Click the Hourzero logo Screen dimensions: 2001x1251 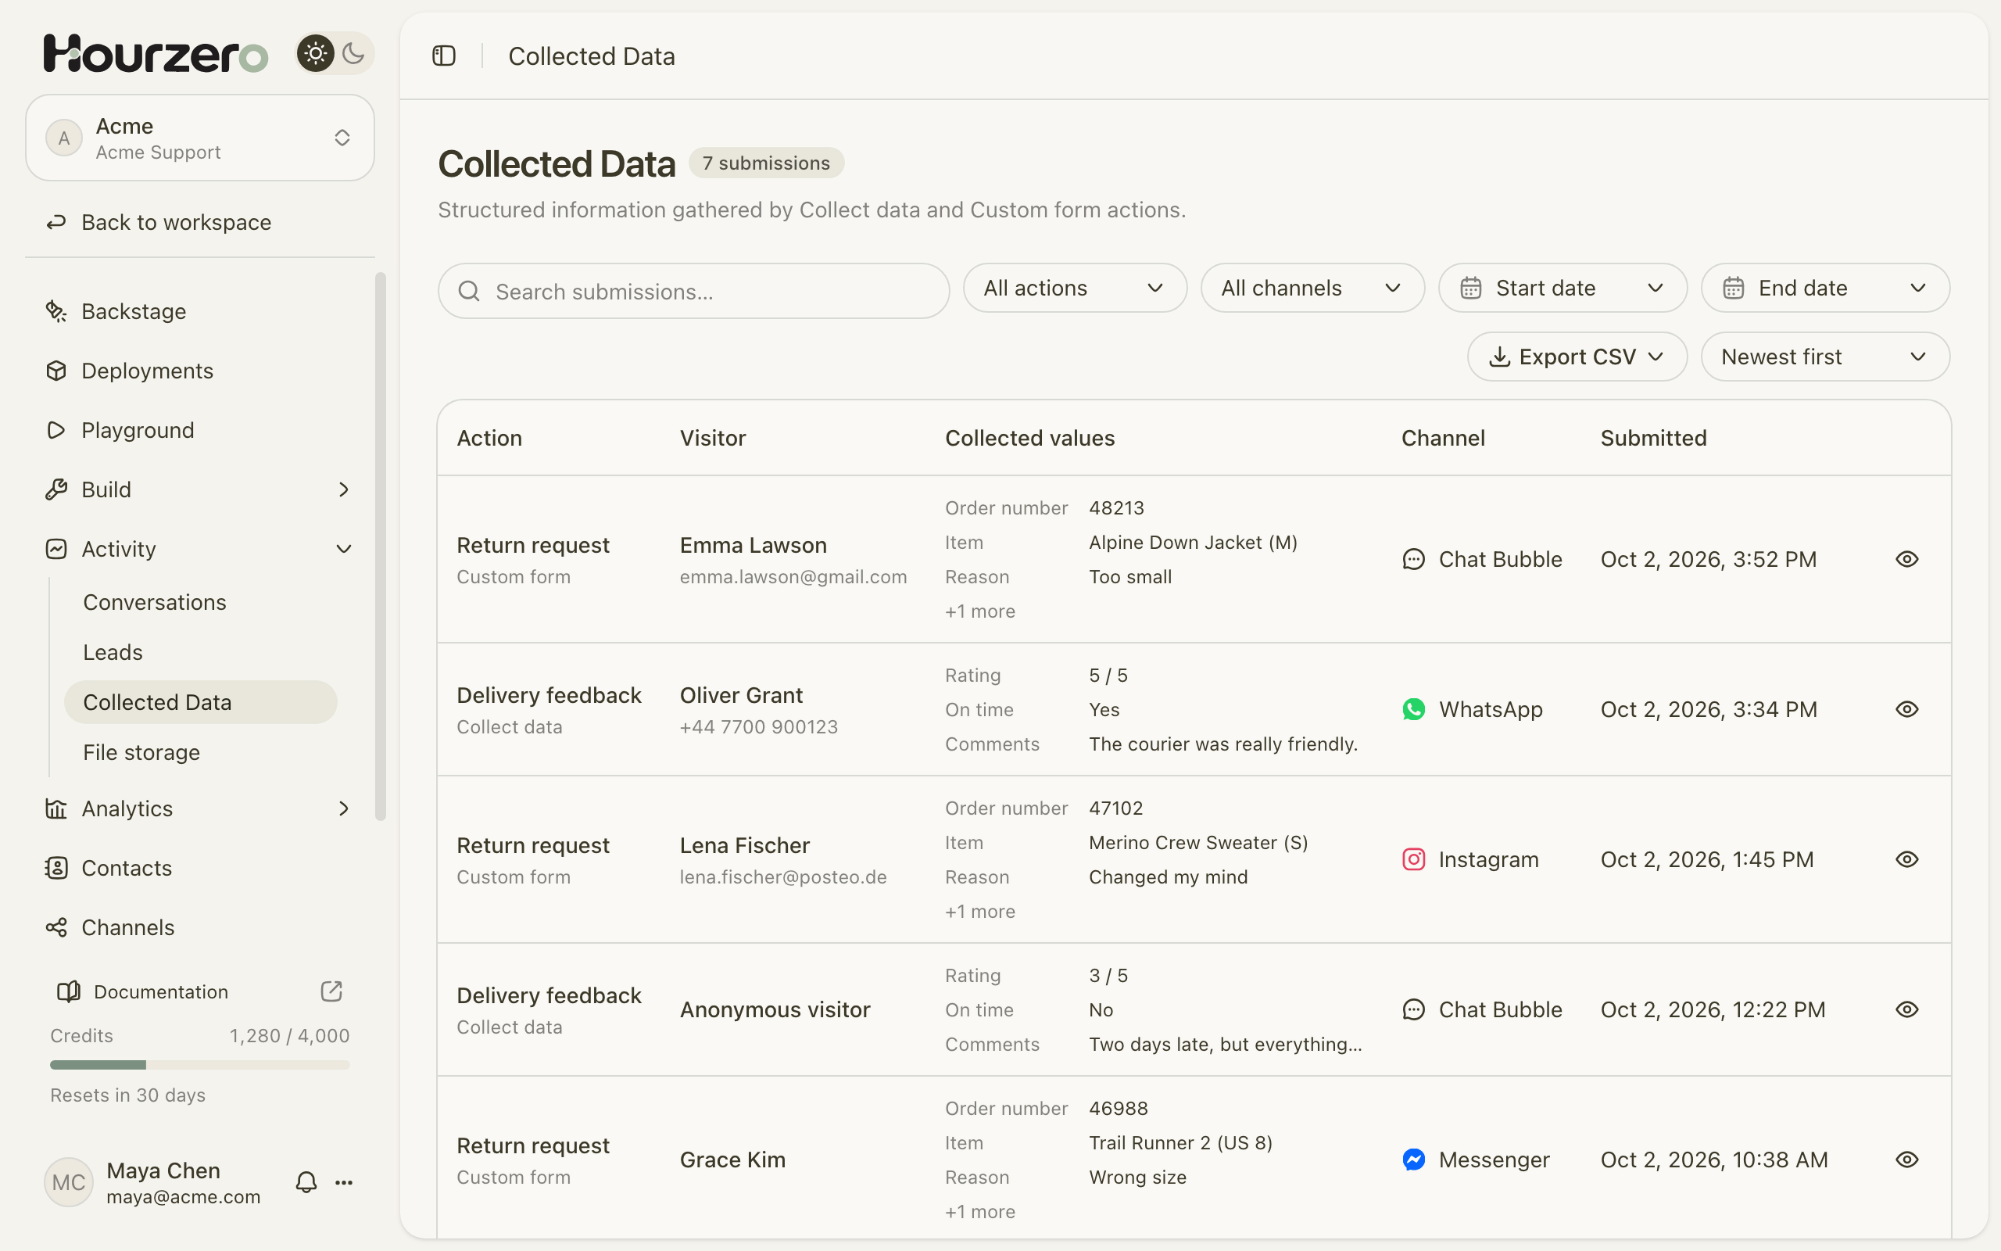point(156,54)
